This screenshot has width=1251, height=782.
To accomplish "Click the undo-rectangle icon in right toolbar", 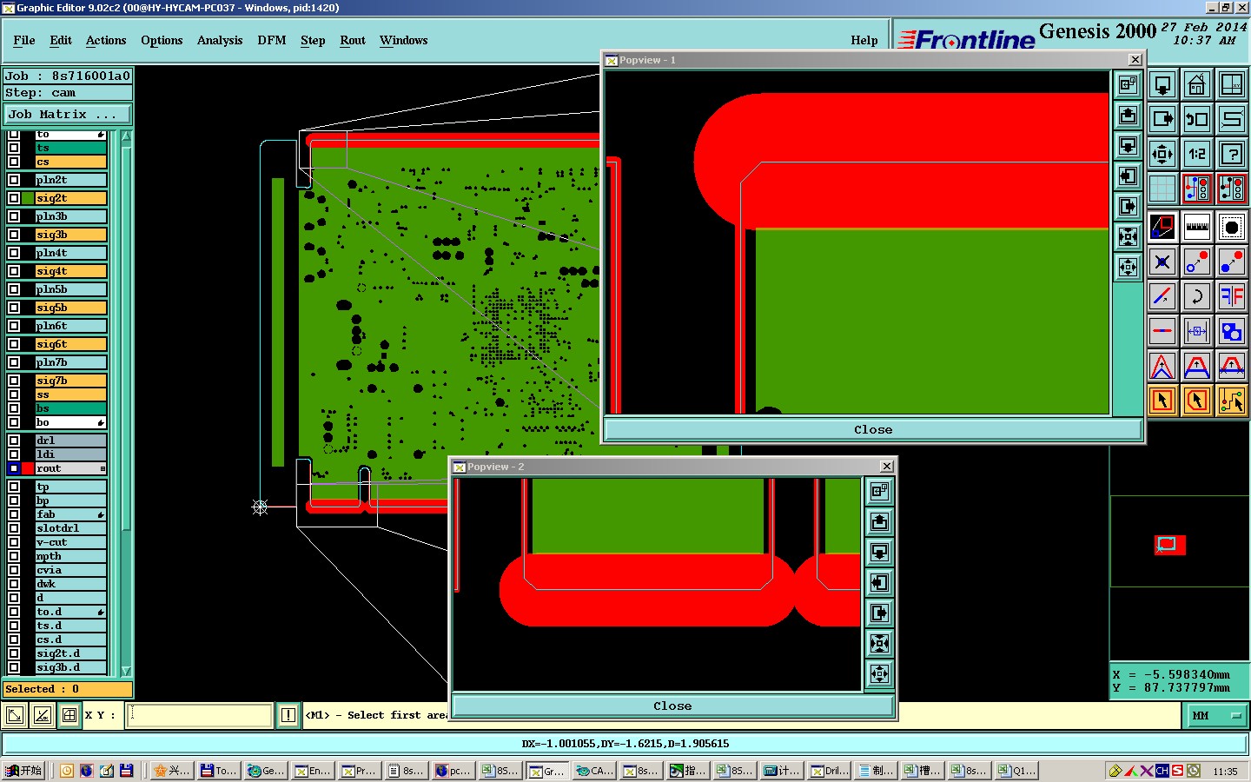I will [x=1197, y=119].
